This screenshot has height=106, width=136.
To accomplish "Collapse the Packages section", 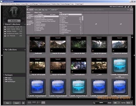I will tap(4, 75).
